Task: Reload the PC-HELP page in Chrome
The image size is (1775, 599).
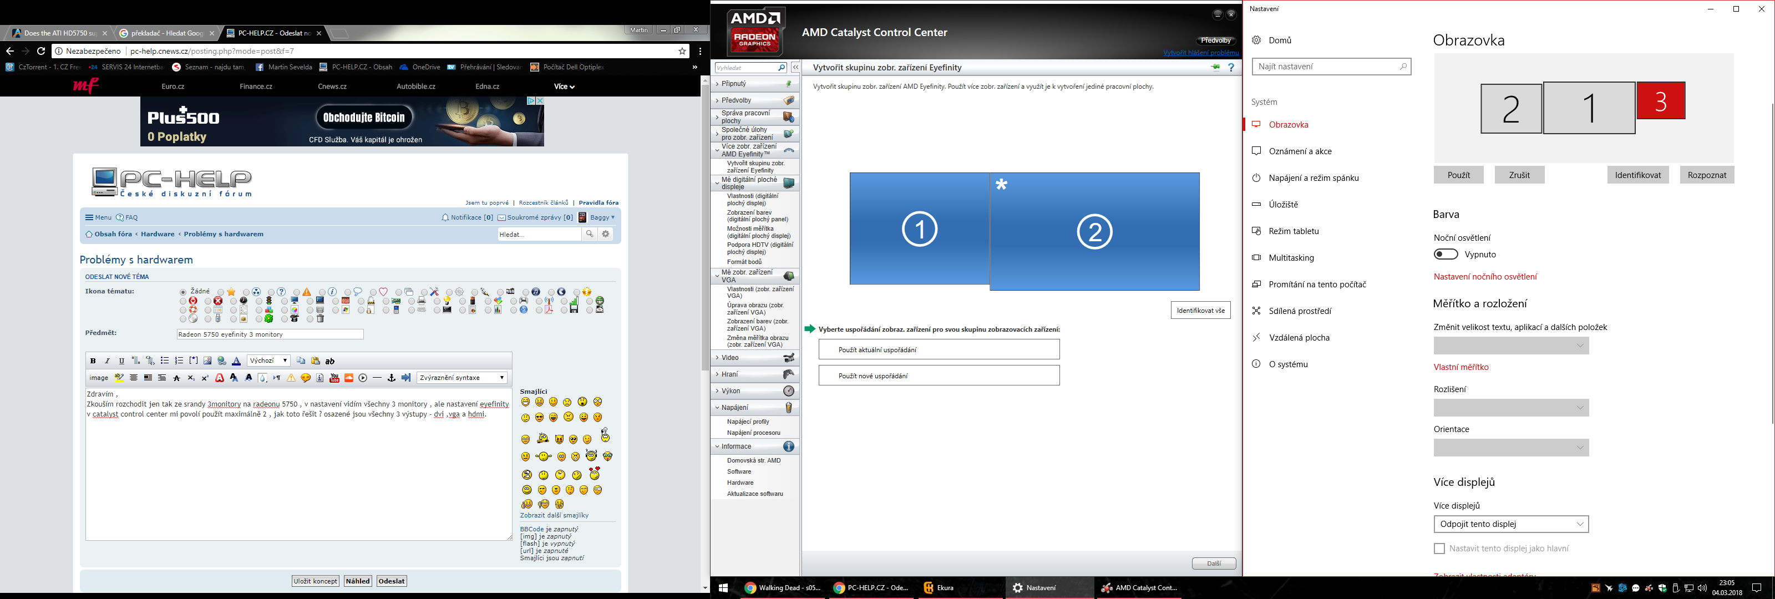Action: tap(42, 51)
